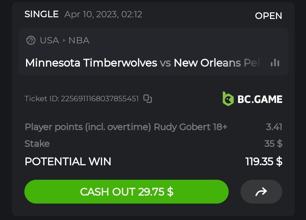306x220 pixels.
Task: Open the Minnesota Timberwolves team name
Action: (91, 63)
